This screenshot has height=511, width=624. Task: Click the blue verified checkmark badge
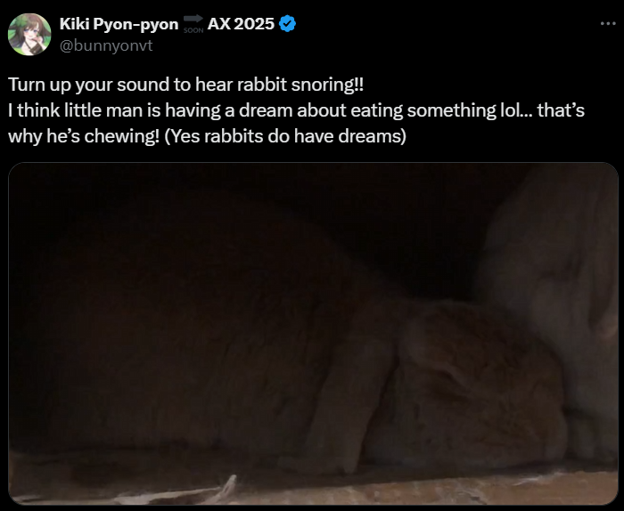287,24
